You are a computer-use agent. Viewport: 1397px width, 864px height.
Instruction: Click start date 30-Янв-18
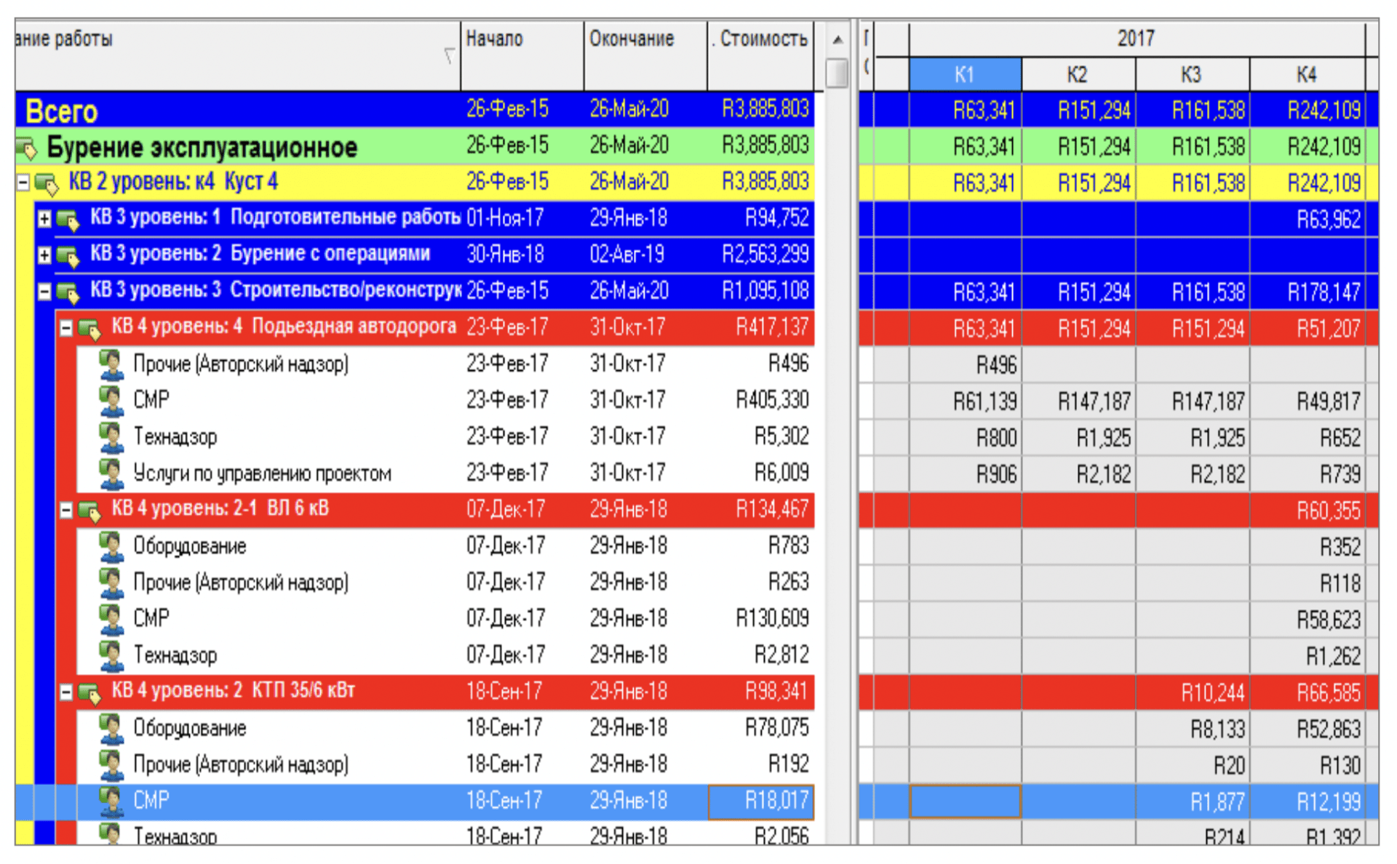coord(505,255)
